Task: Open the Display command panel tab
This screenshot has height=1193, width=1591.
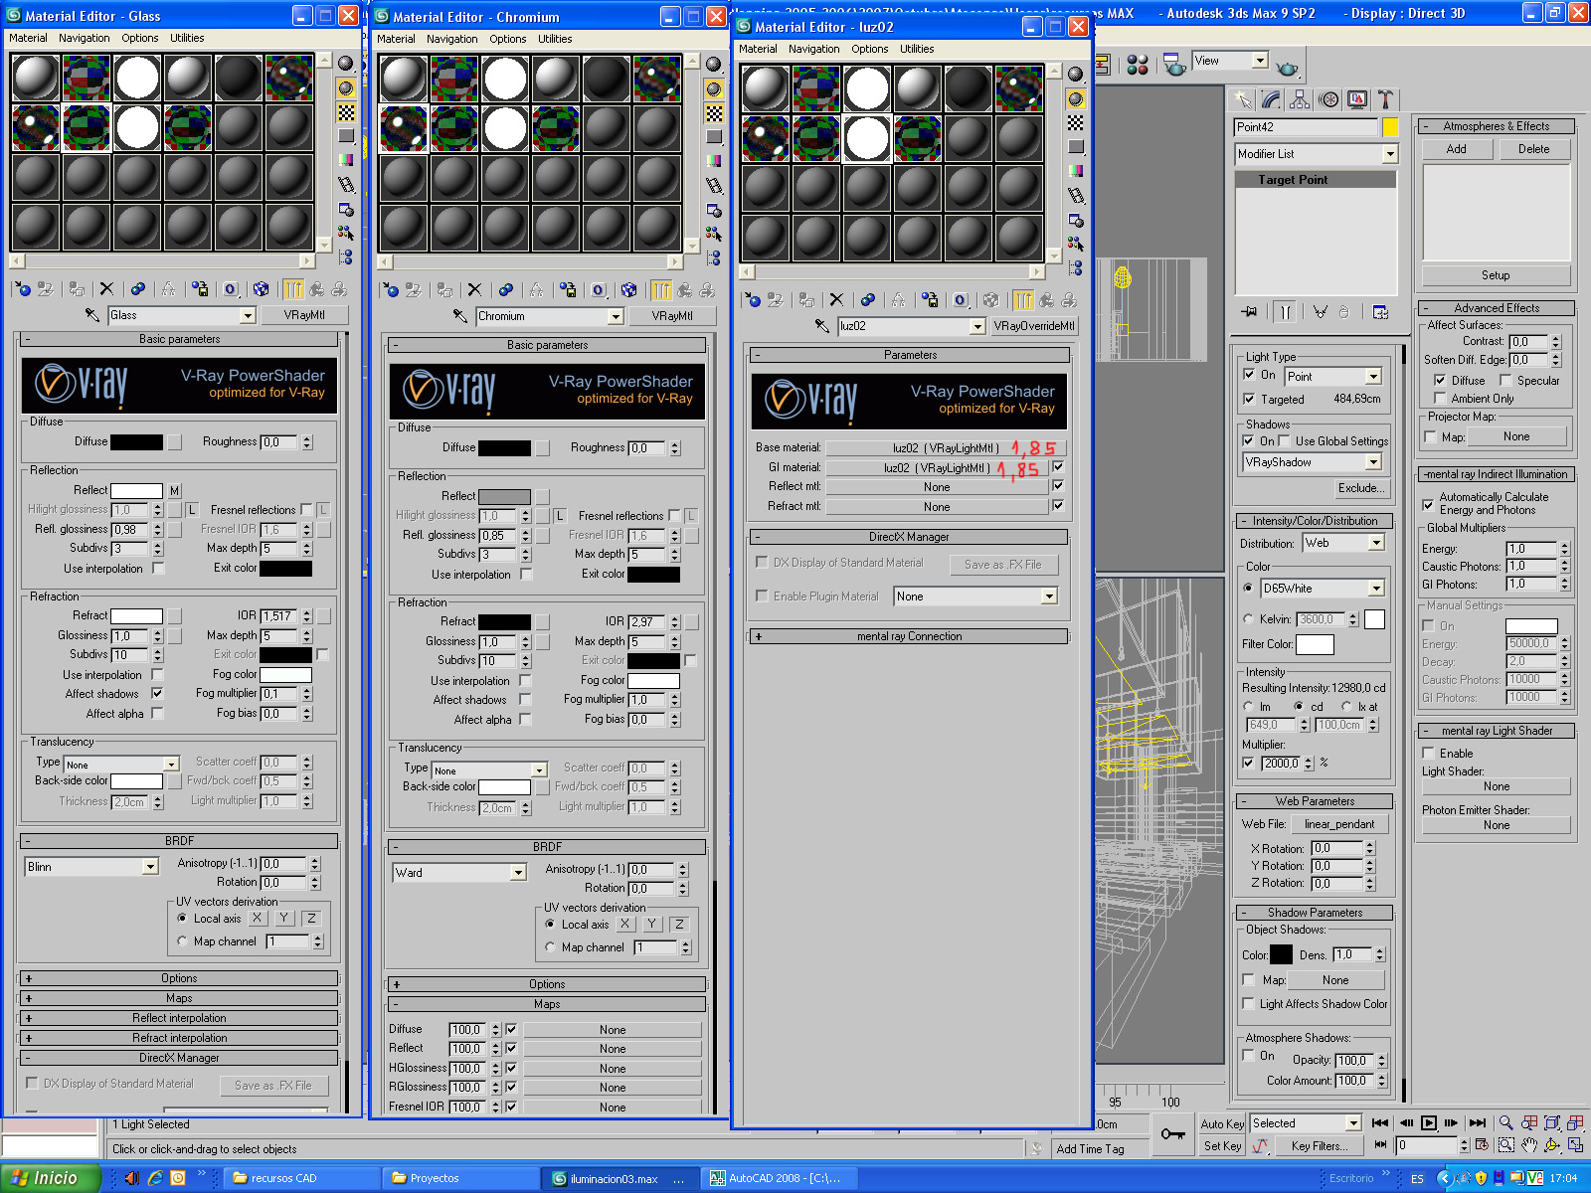Action: click(x=1357, y=99)
